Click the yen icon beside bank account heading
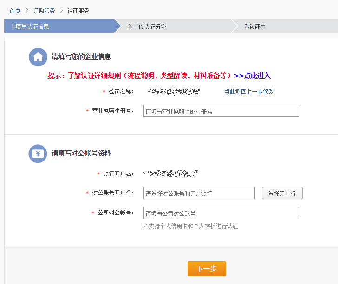Viewport: 338px width, 284px height. point(38,154)
